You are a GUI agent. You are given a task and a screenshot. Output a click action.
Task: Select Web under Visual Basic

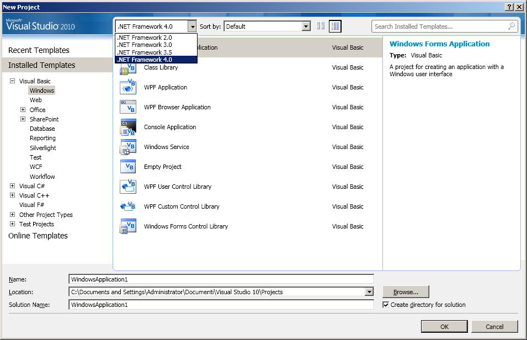tap(36, 100)
